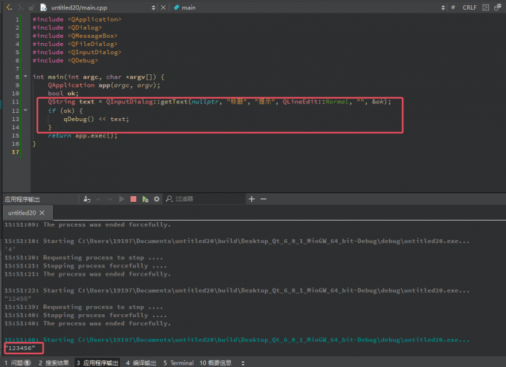Switch to the Terminal pane

[179, 363]
